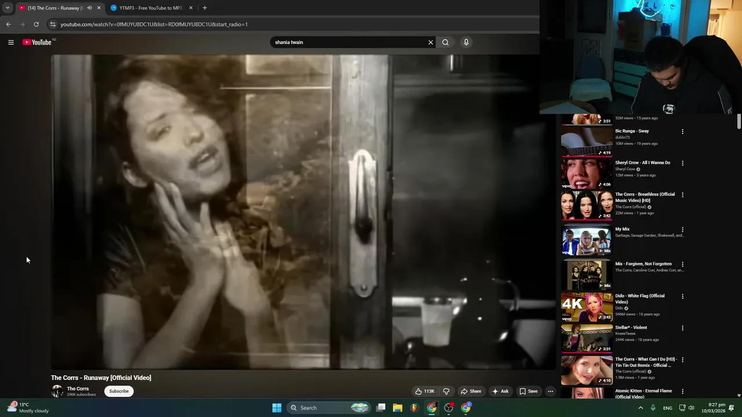Subscribe to The Corrs channel
Image resolution: width=742 pixels, height=417 pixels.
(119, 391)
